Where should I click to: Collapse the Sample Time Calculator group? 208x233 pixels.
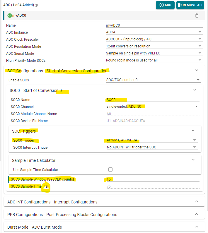193,160
